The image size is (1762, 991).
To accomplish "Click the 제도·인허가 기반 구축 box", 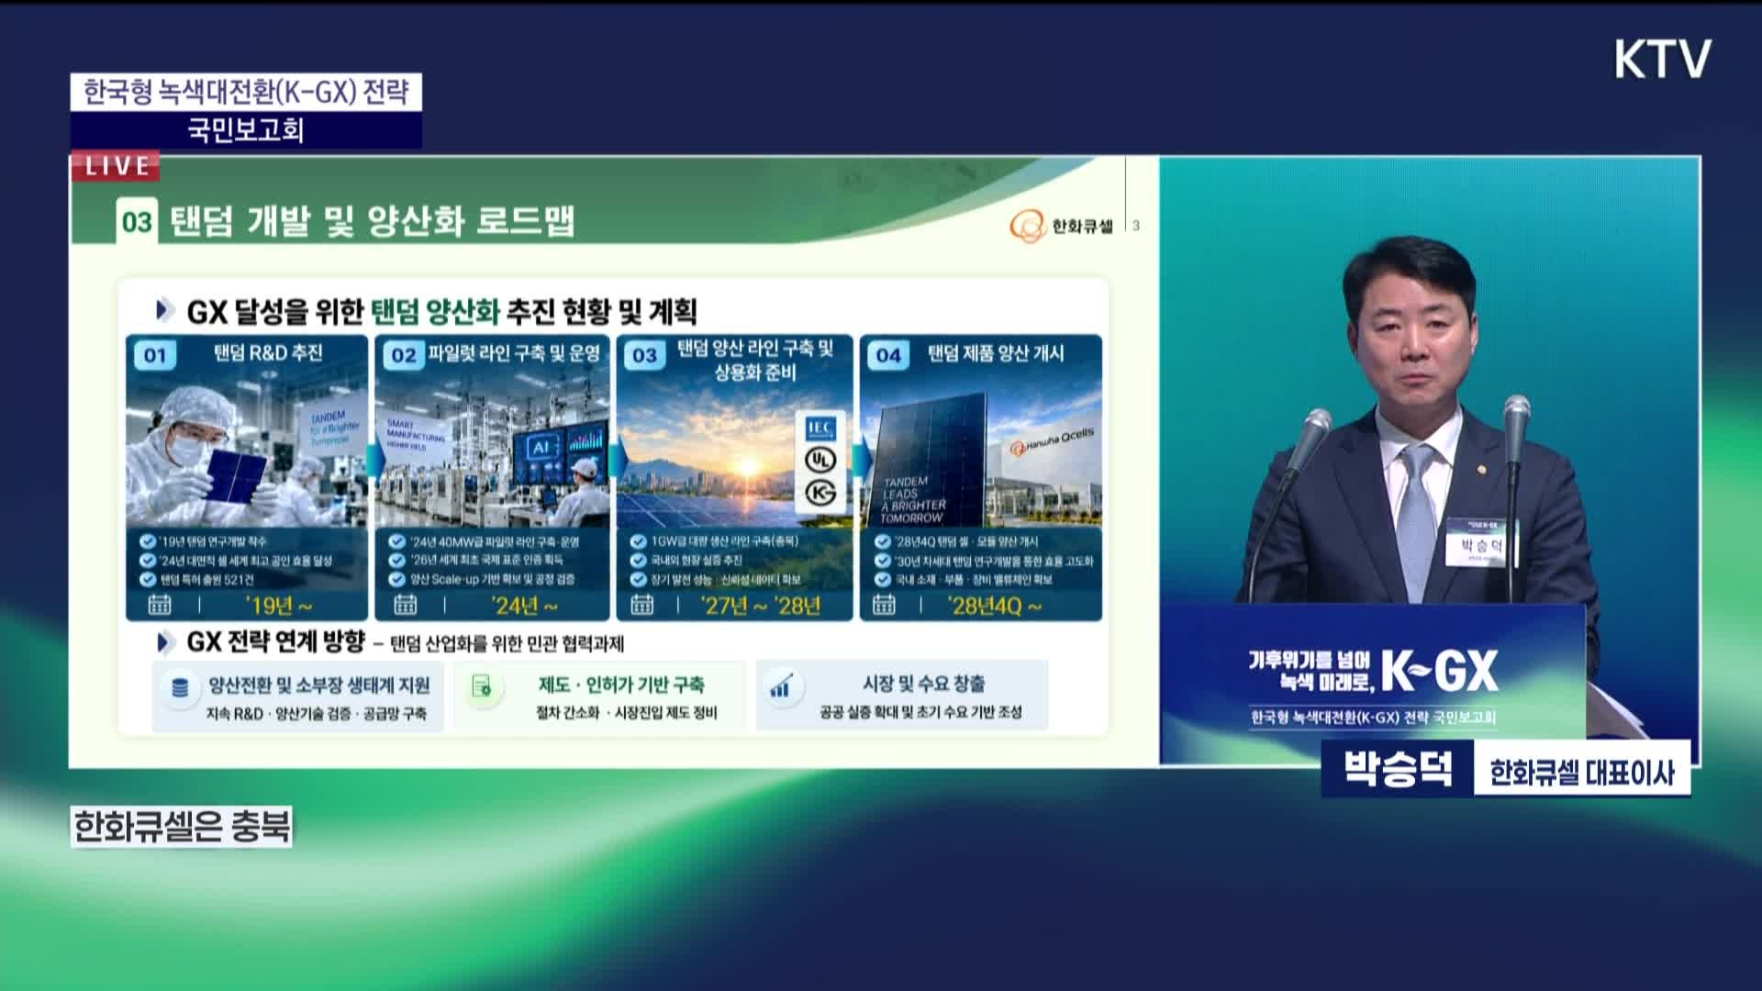I will click(x=599, y=696).
